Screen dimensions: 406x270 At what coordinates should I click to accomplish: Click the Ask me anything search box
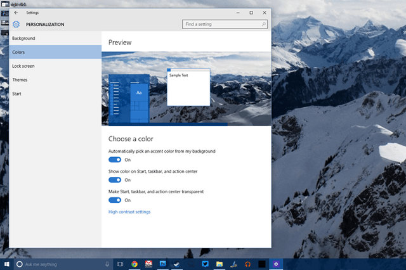pyautogui.click(x=62, y=264)
